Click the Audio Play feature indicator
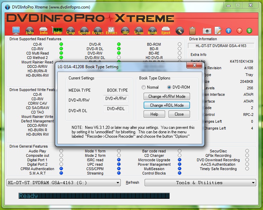This screenshot has width=263, height=210. (61, 151)
